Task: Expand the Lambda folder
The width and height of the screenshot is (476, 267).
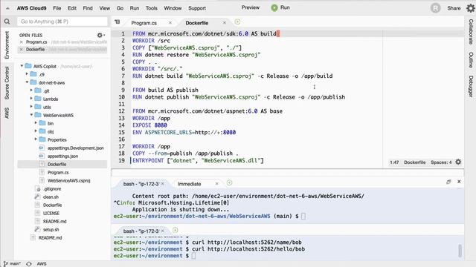Action: pos(31,99)
